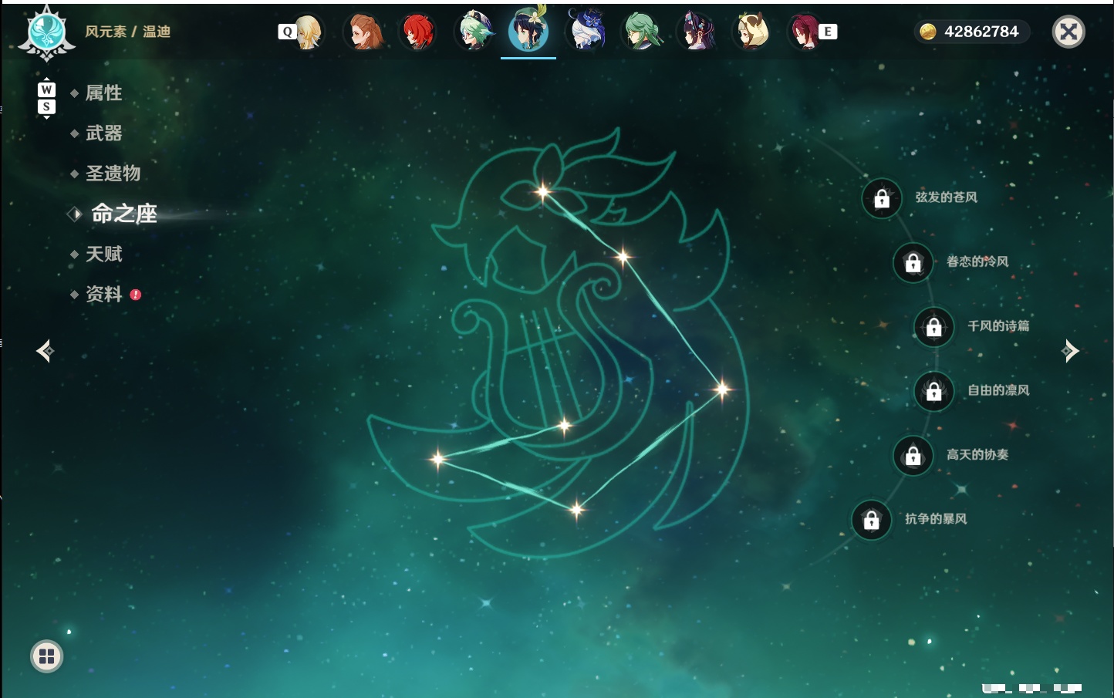Open the 圣遗物 artifacts menu

click(113, 174)
